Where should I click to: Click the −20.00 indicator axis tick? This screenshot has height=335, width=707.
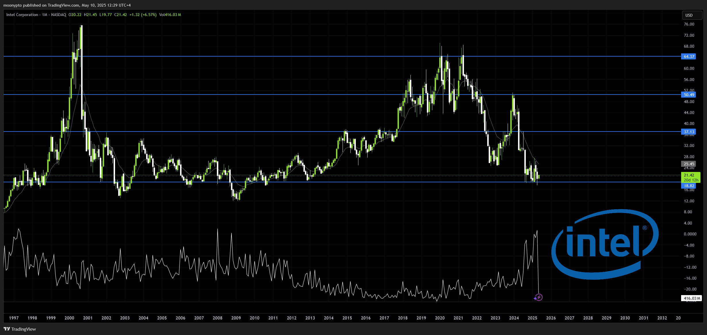[690, 289]
